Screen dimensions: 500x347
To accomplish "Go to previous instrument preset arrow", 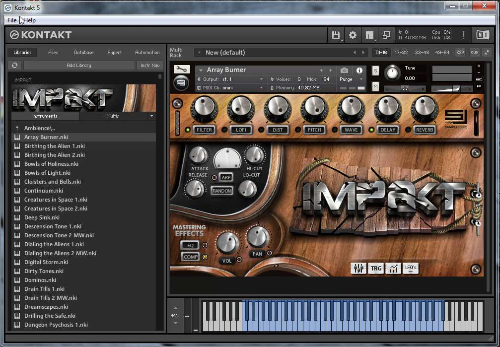I will pyautogui.click(x=321, y=70).
